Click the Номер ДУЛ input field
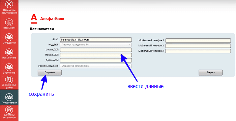 [x=96, y=55]
